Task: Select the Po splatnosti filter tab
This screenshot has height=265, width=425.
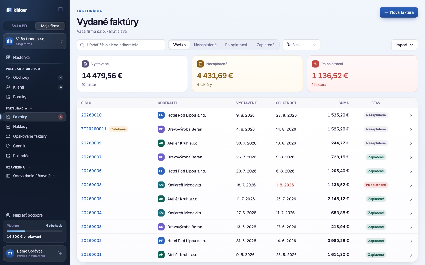Action: pyautogui.click(x=237, y=45)
